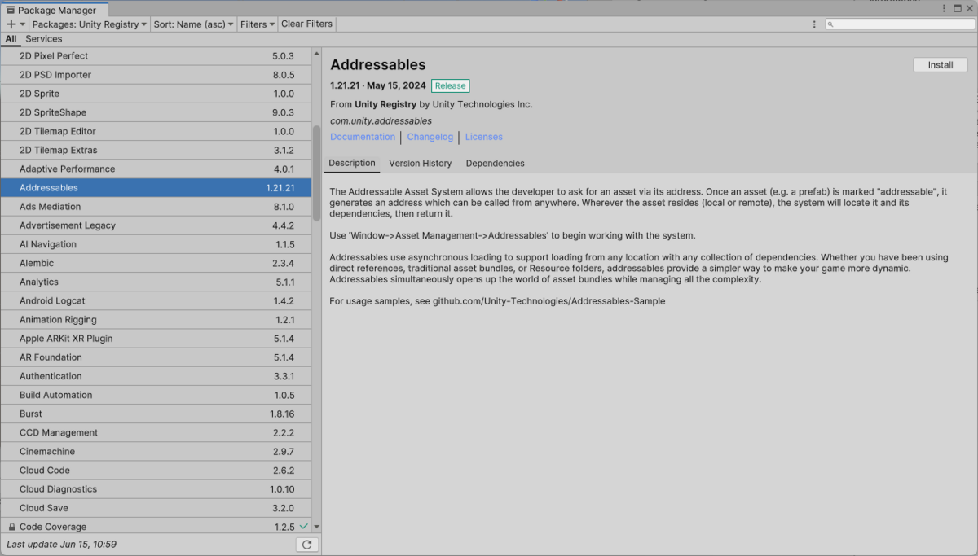Select 2D Tilemap Editor package
This screenshot has height=556, width=978.
156,131
